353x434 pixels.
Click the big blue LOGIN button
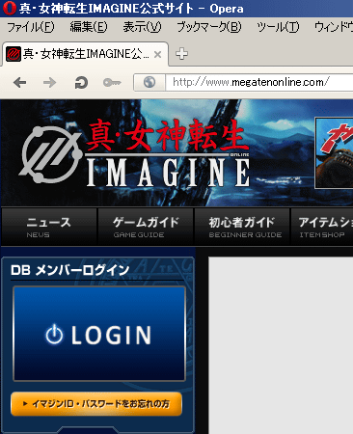99,334
